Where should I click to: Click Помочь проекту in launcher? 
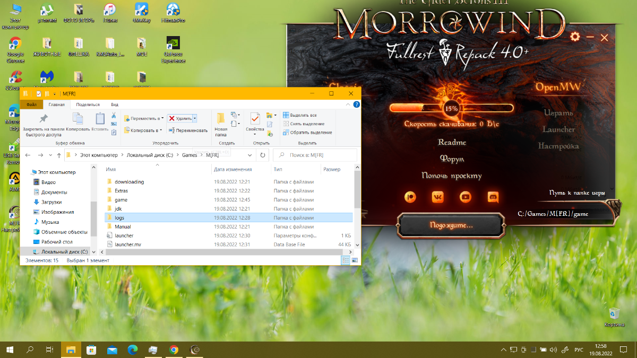coord(452,175)
